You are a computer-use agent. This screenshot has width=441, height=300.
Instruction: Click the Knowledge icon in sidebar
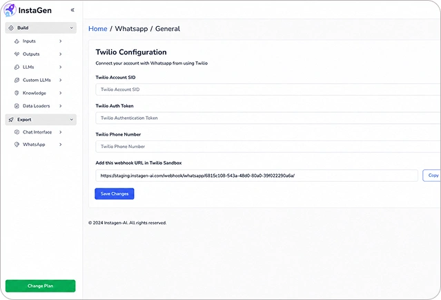tap(17, 93)
